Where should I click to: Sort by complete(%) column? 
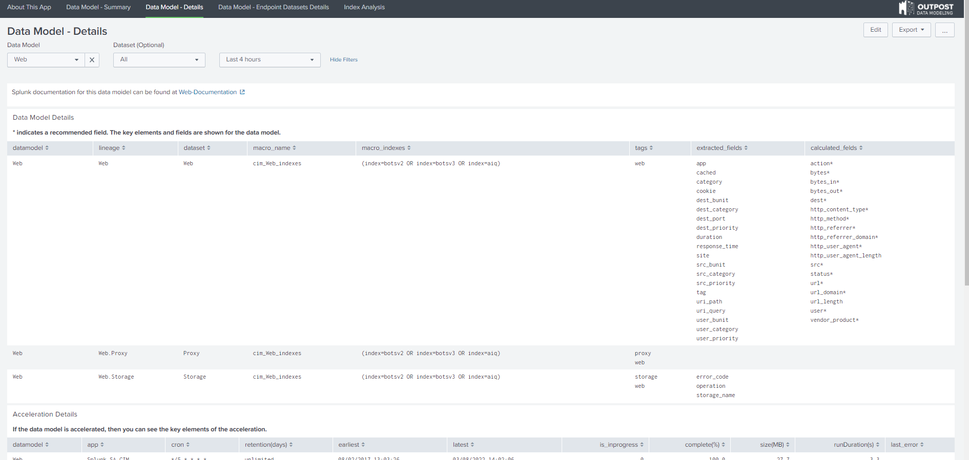pyautogui.click(x=705, y=445)
